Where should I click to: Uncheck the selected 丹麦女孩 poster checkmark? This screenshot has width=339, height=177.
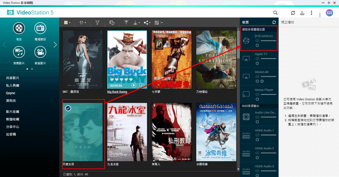click(x=68, y=108)
